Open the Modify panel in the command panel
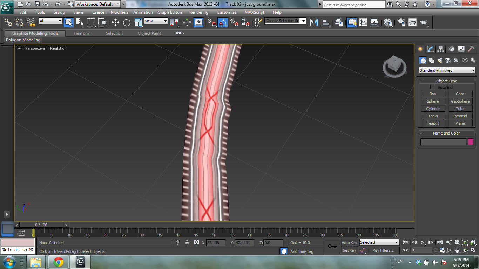Screen dimensions: 479x269 click(430, 49)
